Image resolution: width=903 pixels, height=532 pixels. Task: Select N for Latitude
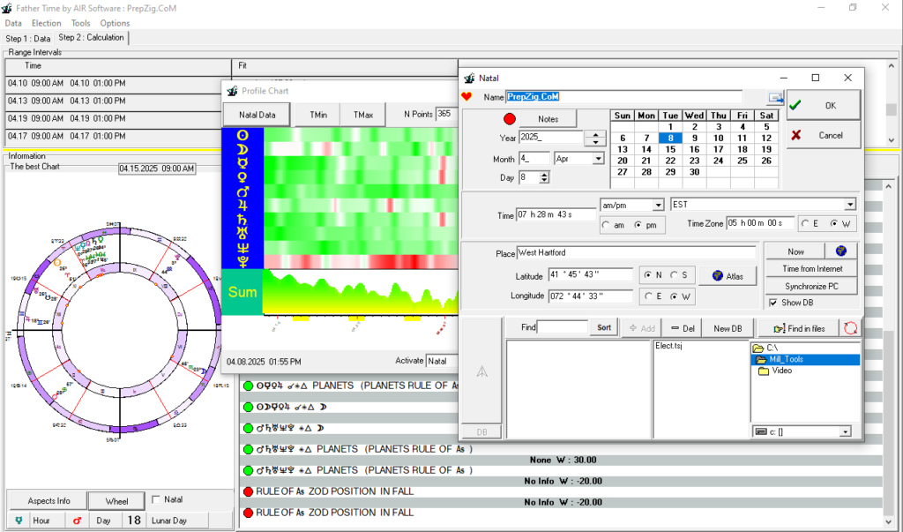(x=648, y=275)
